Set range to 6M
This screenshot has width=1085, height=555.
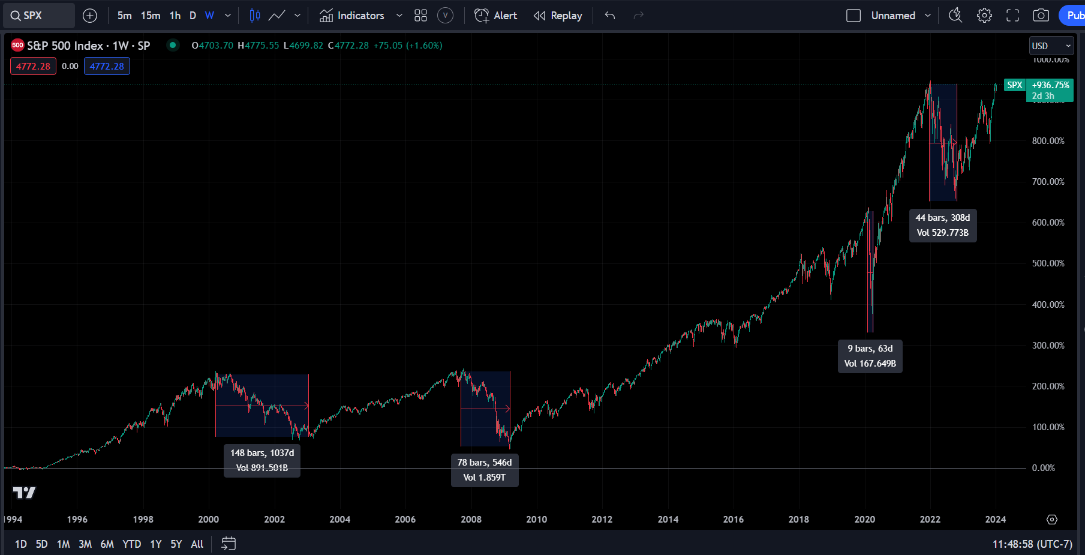107,544
